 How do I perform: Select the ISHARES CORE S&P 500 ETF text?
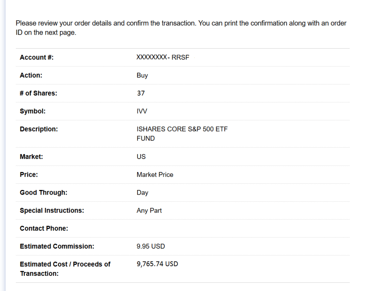pos(182,129)
